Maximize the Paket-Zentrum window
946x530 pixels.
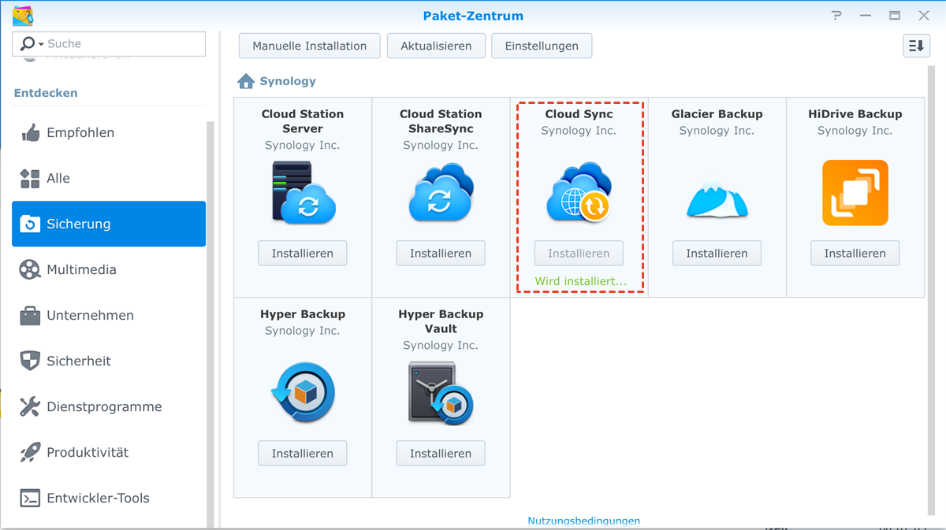895,16
